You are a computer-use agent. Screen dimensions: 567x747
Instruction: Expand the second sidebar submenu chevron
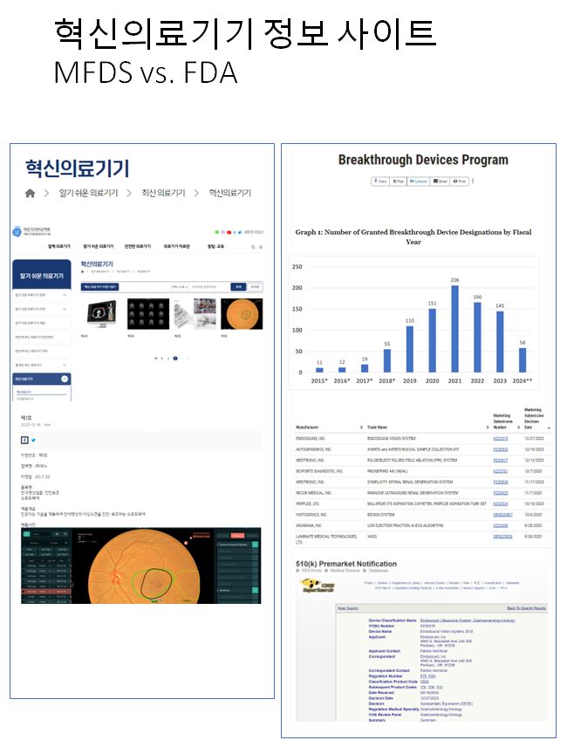(65, 309)
